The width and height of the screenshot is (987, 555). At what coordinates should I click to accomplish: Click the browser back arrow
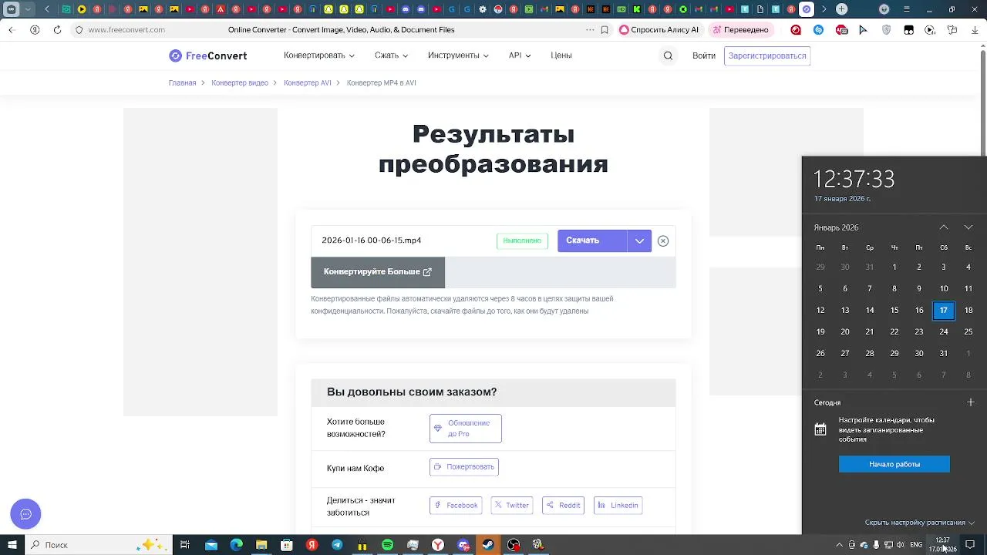point(12,30)
